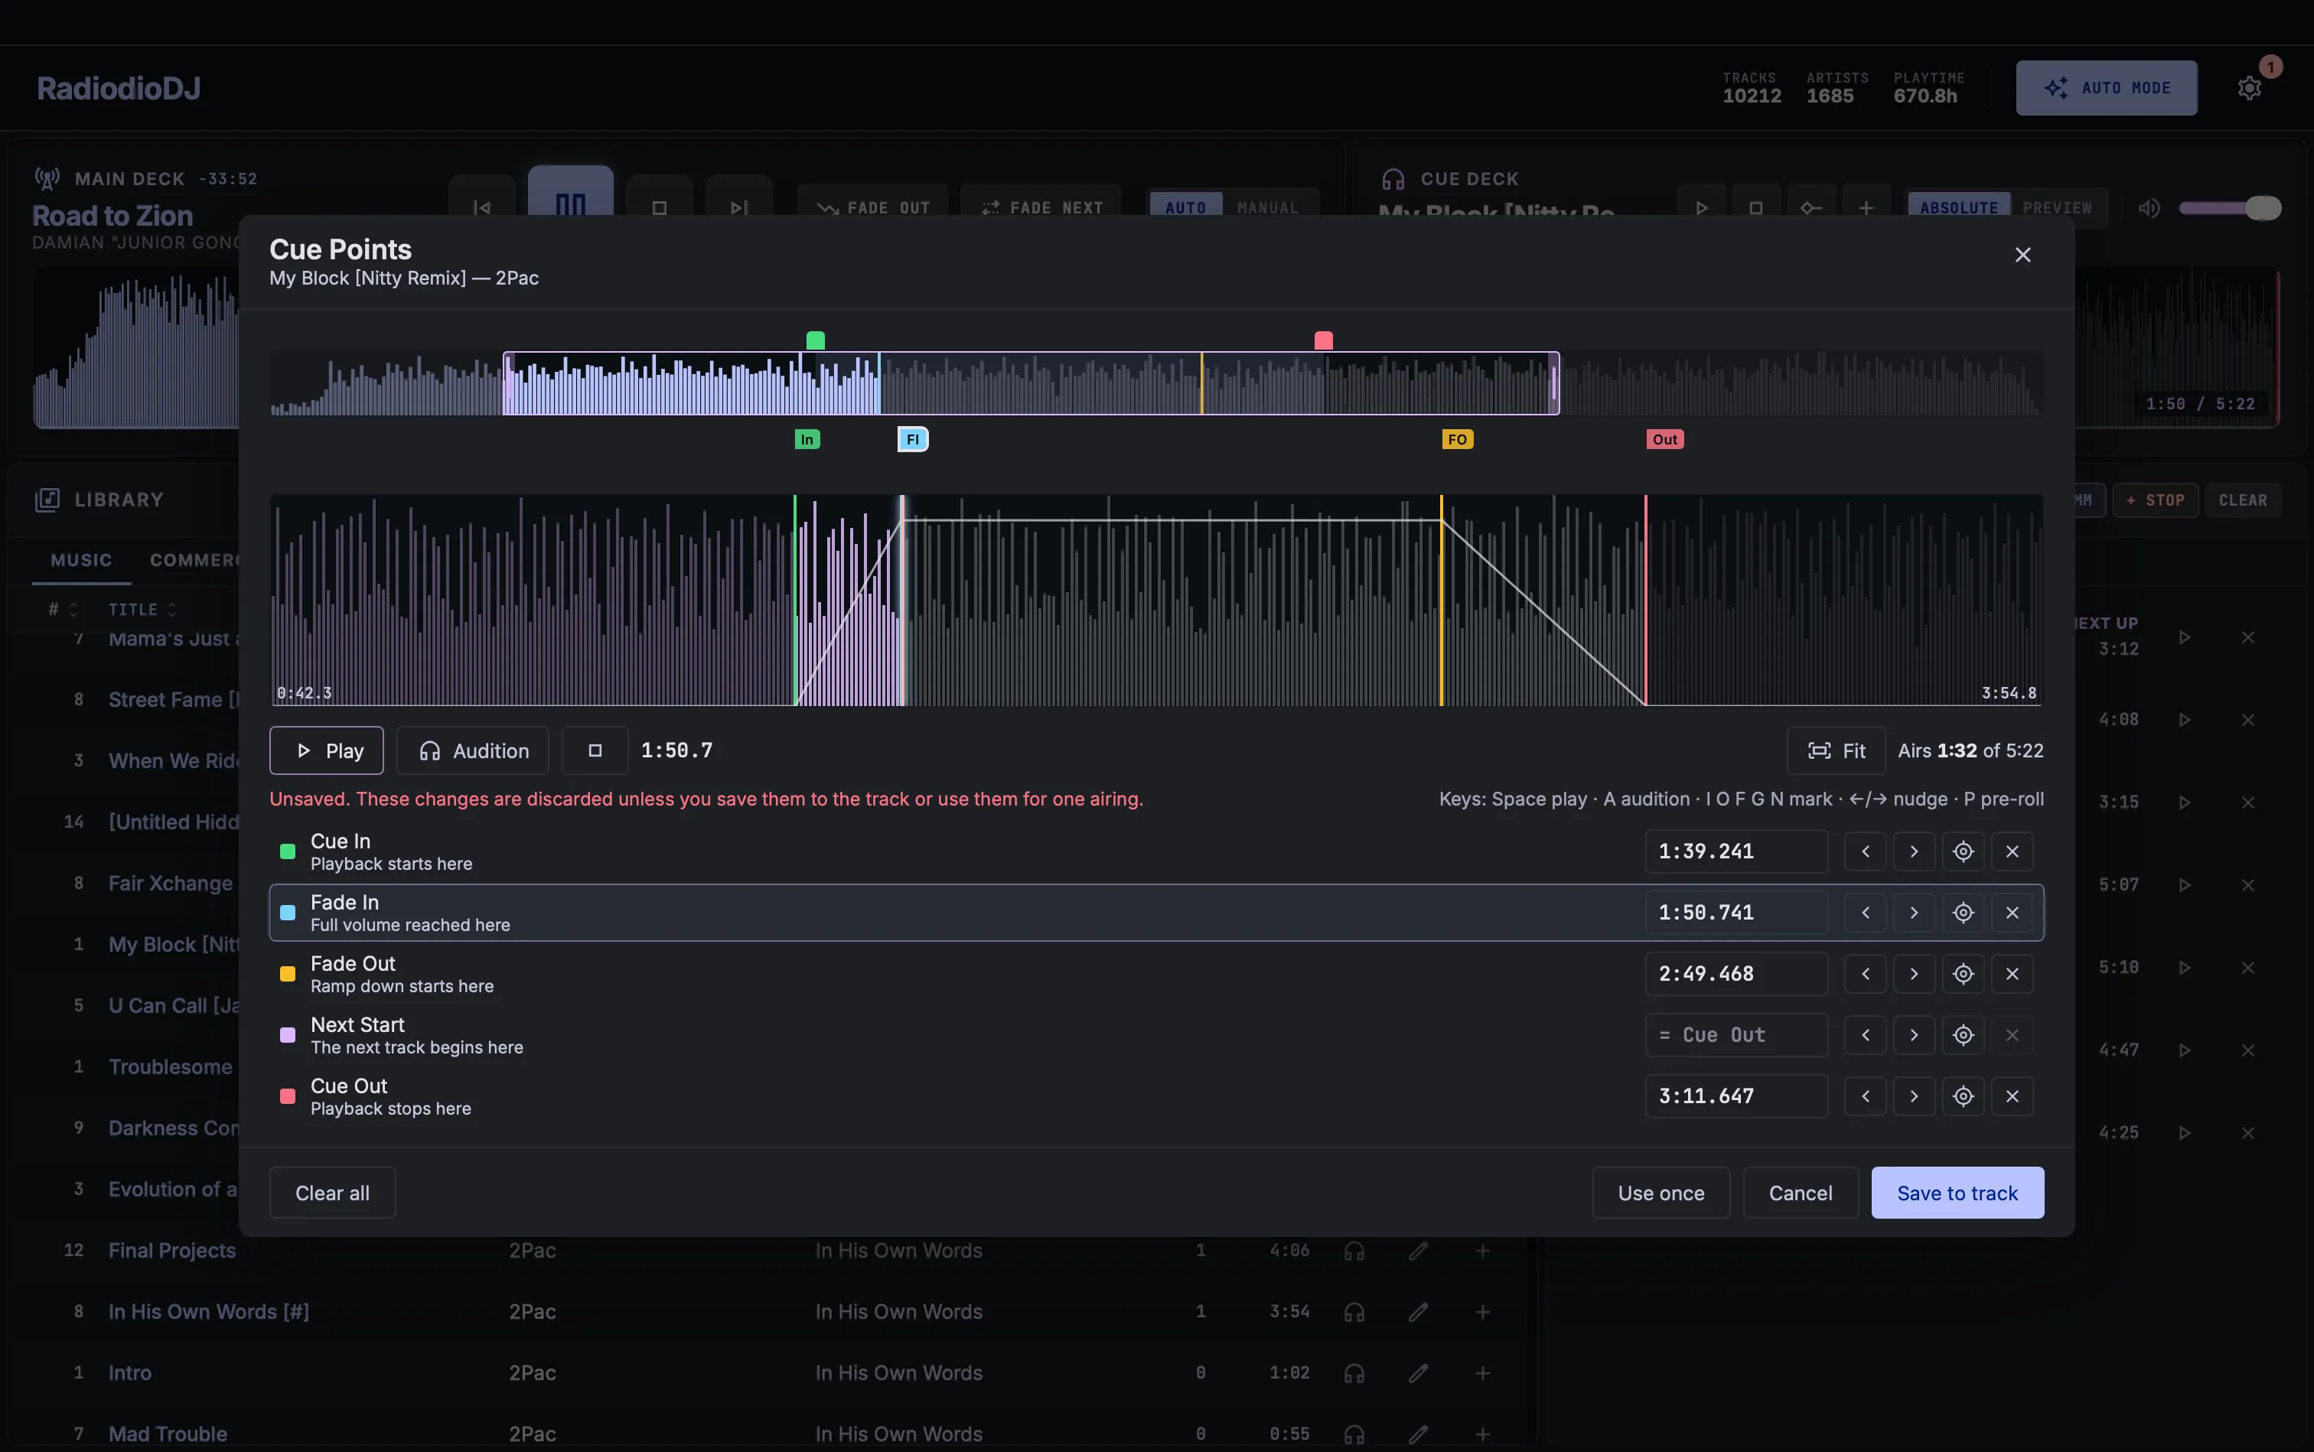The height and width of the screenshot is (1452, 2314).
Task: Nudge Fade In earlier with left chevron
Action: [x=1866, y=913]
